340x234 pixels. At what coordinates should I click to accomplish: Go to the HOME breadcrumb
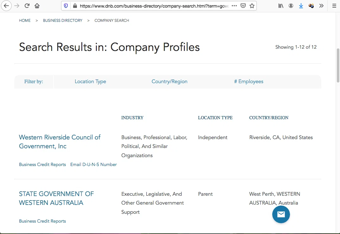25,20
